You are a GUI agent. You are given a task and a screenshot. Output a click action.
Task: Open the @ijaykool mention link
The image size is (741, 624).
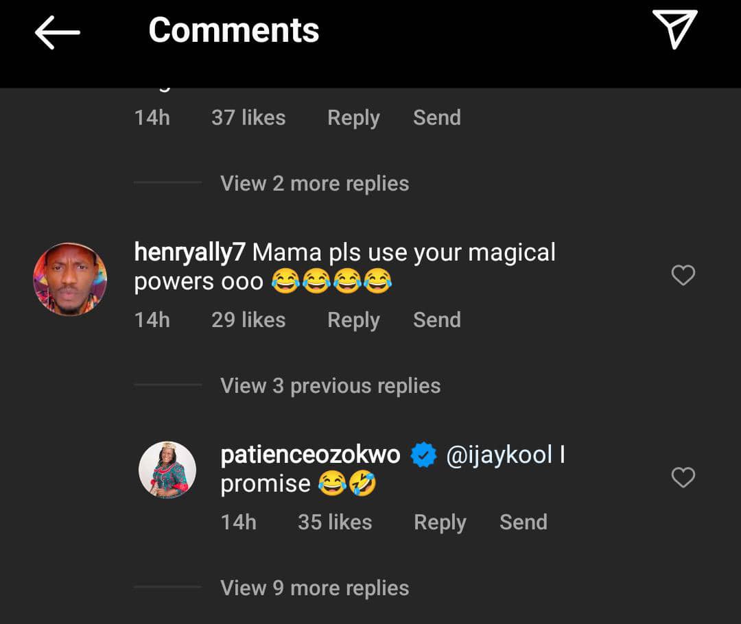pyautogui.click(x=499, y=455)
